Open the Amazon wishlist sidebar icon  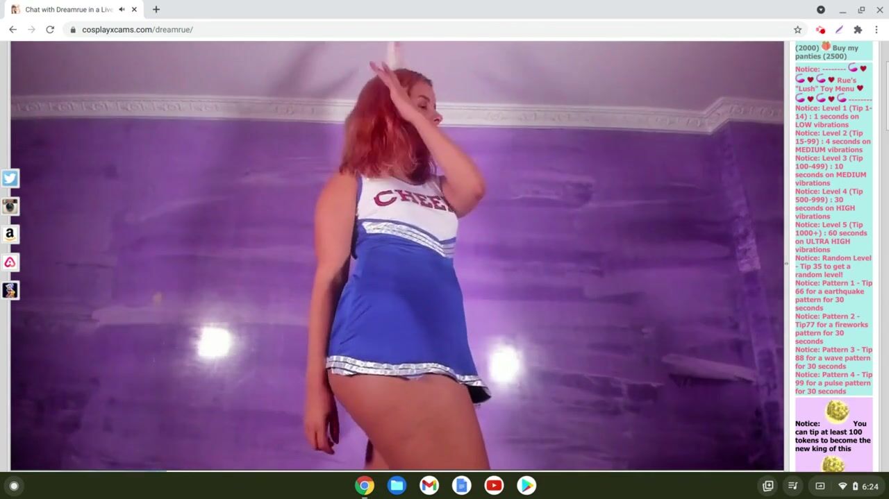coord(10,235)
